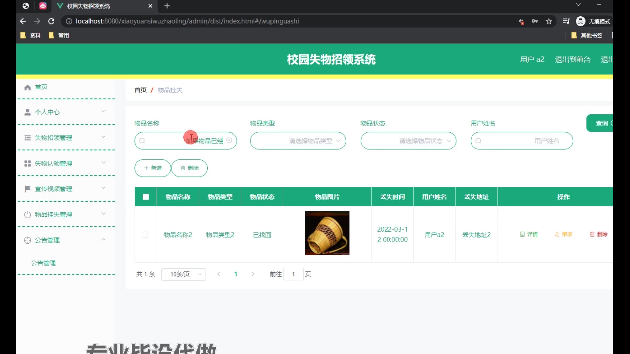Click the person icon for 个人中心
The height and width of the screenshot is (354, 630).
(27, 112)
